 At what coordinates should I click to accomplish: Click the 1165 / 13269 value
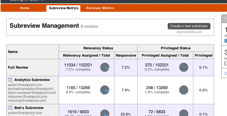[78, 88]
